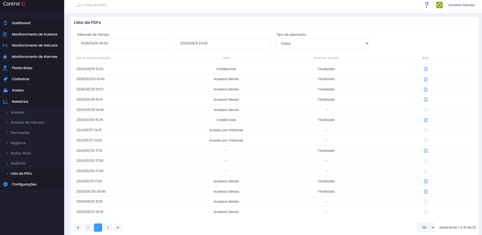482x235 pixels.
Task: Select page 1 pagination button
Action: (98, 228)
